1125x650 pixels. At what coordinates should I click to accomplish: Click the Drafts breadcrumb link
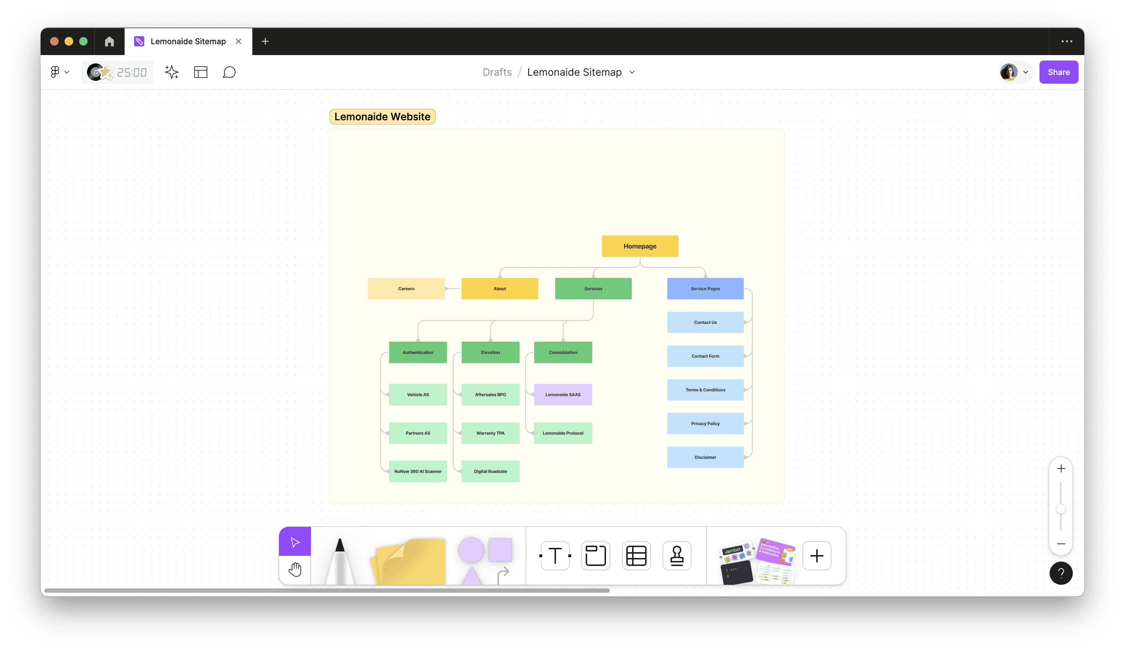[x=497, y=72]
